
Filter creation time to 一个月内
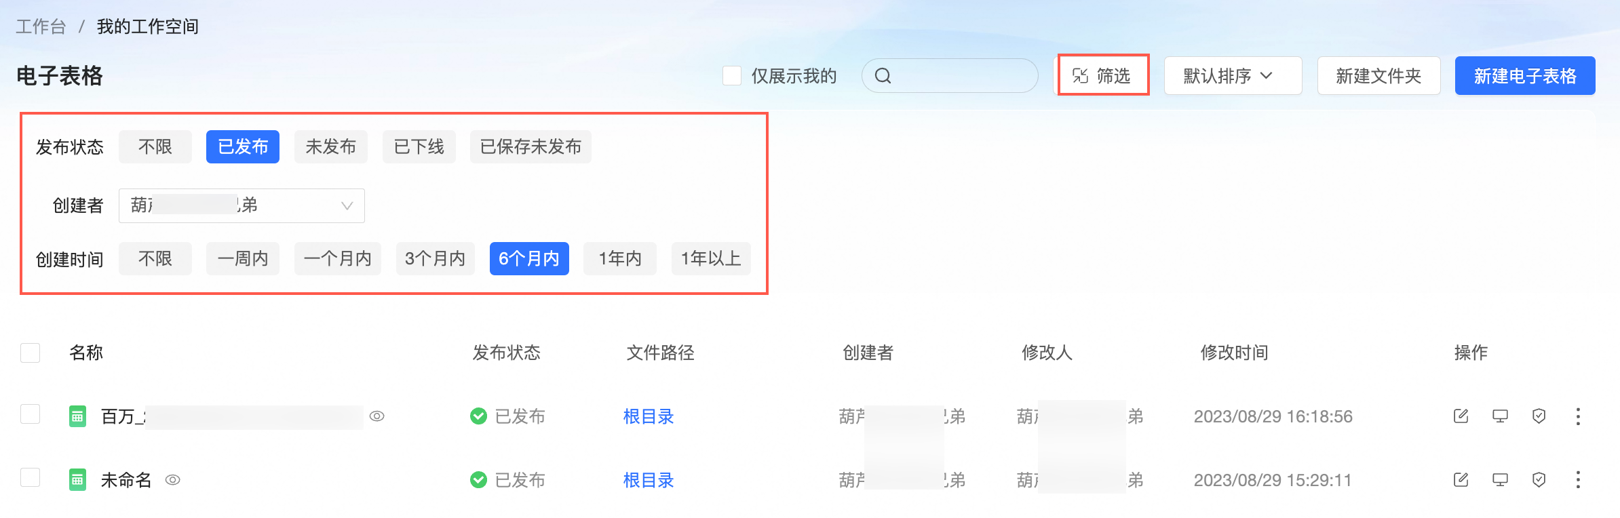338,259
